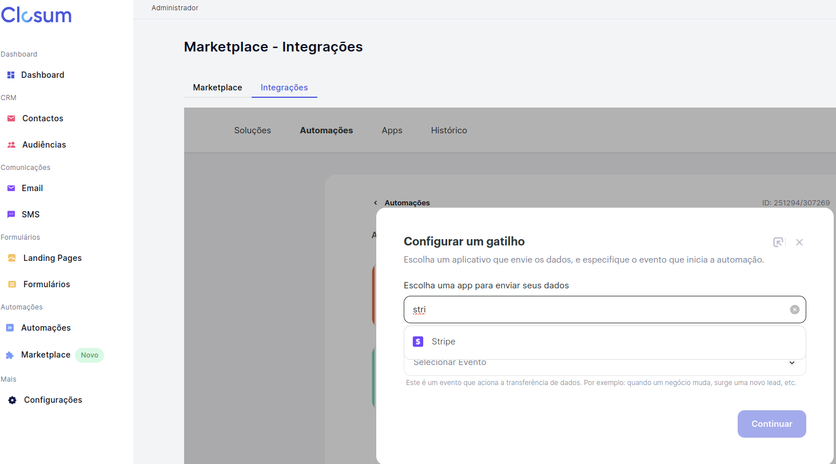Choose Stripe from the app results

click(x=605, y=342)
